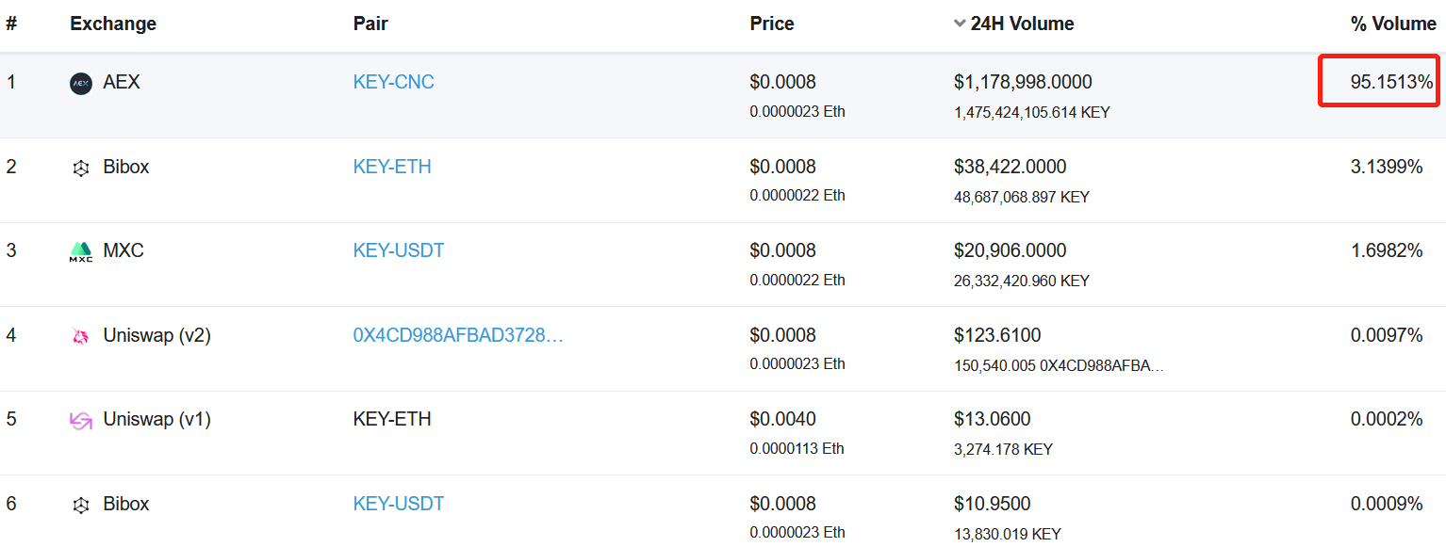Open the KEY-ETH link on Bibox
This screenshot has width=1446, height=547.
(392, 167)
